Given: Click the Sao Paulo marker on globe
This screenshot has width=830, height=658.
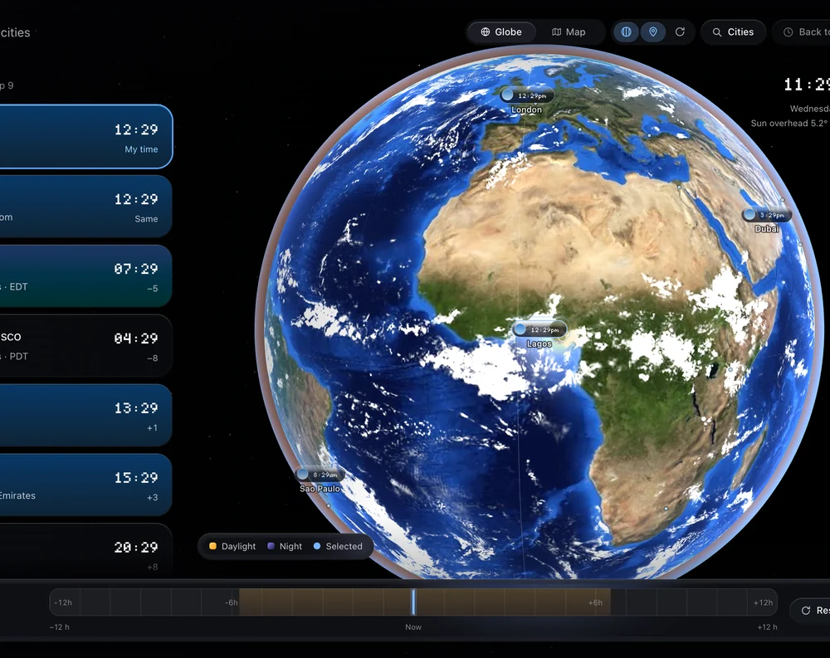Looking at the screenshot, I should [320, 475].
